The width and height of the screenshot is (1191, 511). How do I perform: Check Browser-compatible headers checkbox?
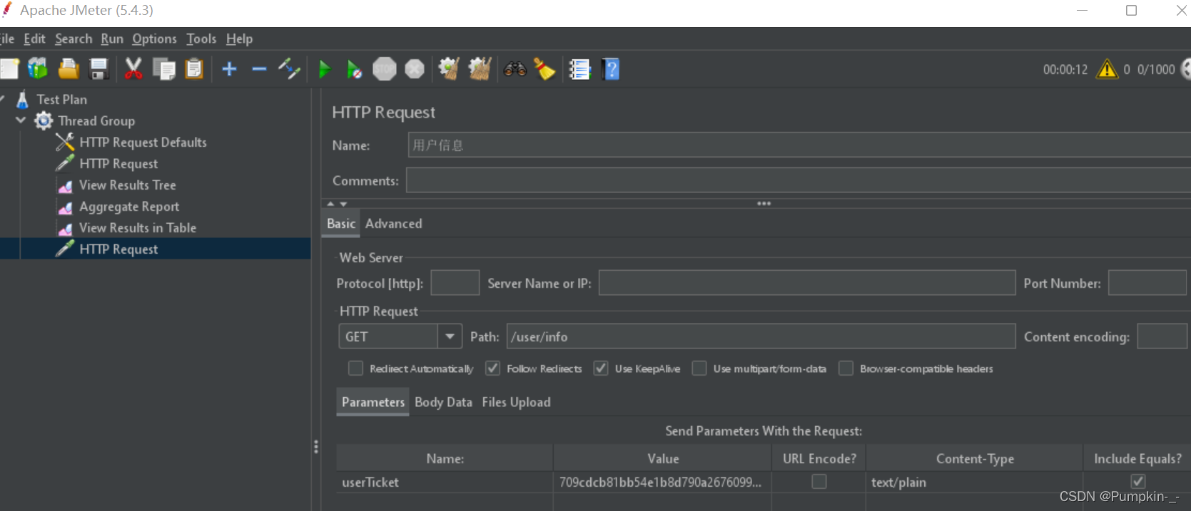(x=846, y=368)
